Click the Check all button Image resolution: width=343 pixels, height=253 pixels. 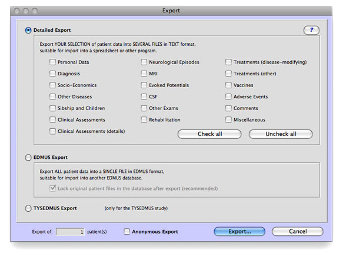click(x=209, y=134)
